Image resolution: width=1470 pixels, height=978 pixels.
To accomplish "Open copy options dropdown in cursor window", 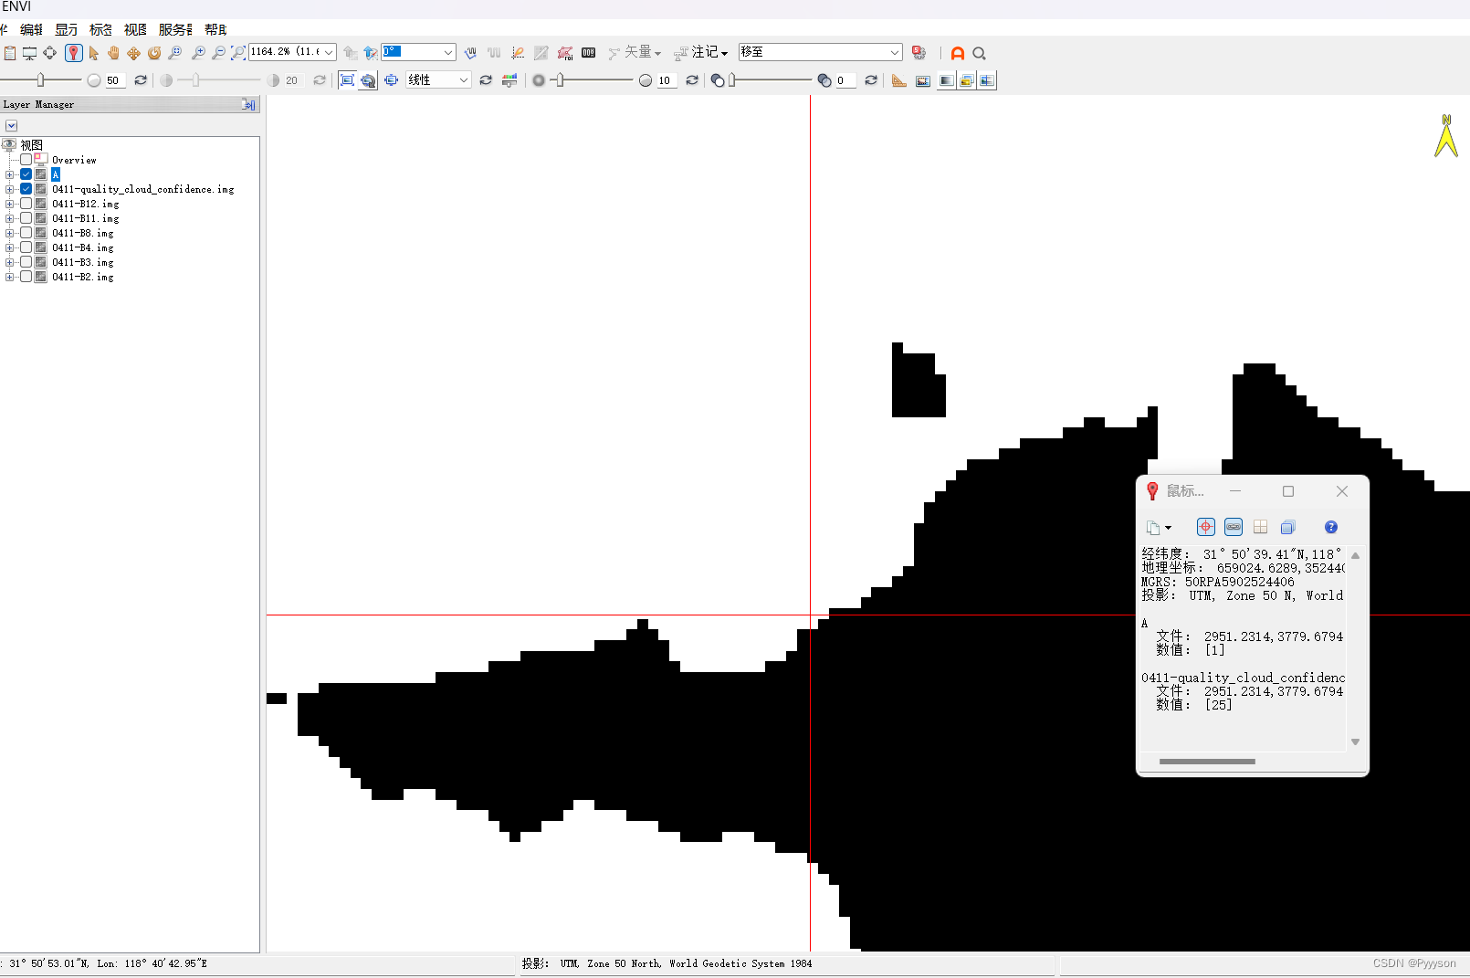I will pyautogui.click(x=1168, y=528).
